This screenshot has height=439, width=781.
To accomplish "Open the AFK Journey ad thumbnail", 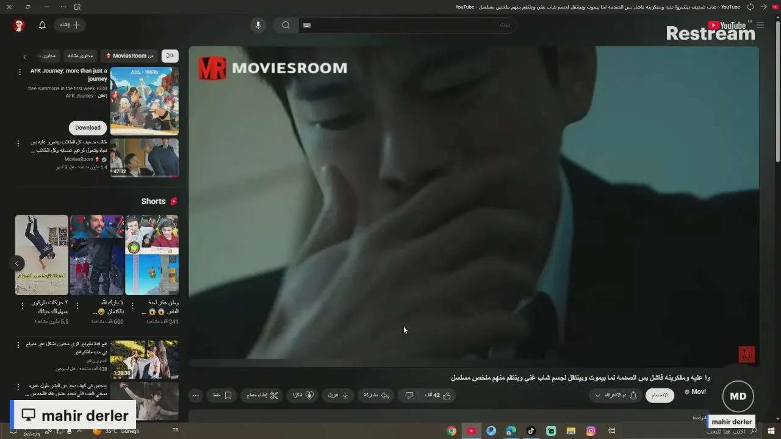I will click(144, 101).
